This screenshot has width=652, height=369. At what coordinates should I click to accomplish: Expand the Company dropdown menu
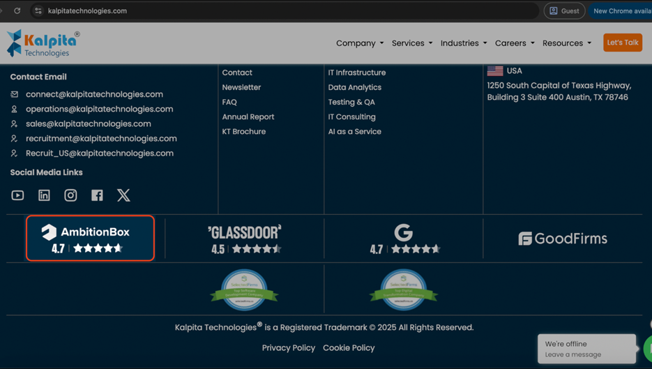(359, 43)
